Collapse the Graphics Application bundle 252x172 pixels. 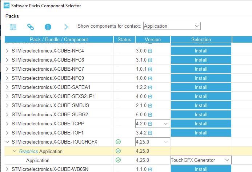[x=15, y=151]
